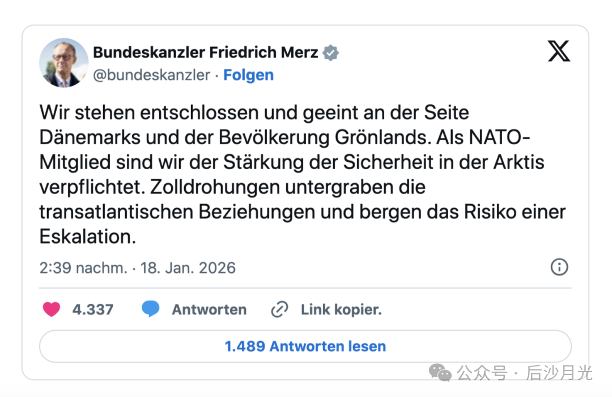This screenshot has height=397, width=612.
Task: Select the Link kopier. label
Action: [341, 310]
